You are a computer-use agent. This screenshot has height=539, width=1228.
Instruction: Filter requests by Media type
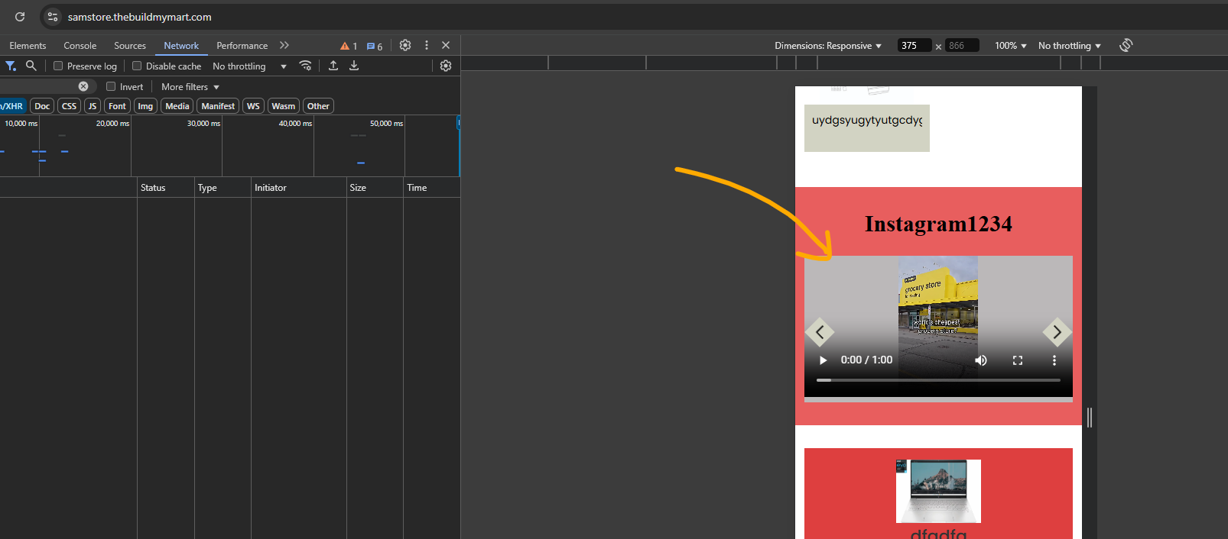click(177, 106)
